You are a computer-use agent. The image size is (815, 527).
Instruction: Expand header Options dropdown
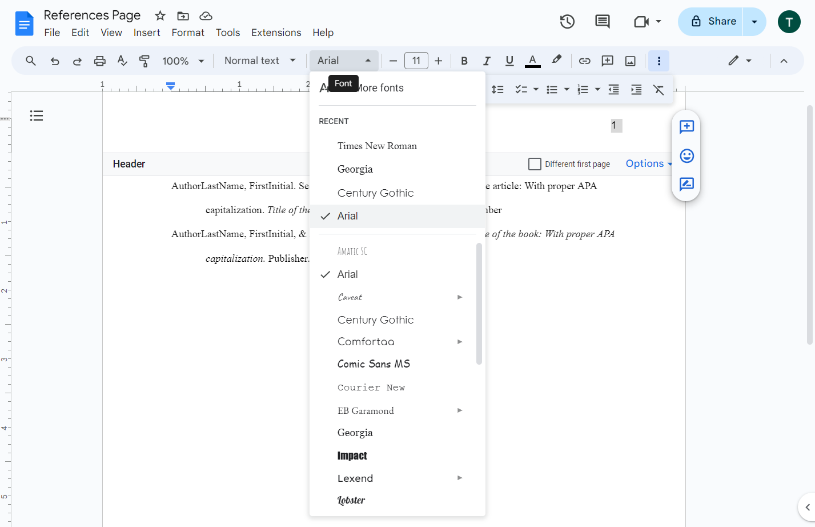[649, 163]
